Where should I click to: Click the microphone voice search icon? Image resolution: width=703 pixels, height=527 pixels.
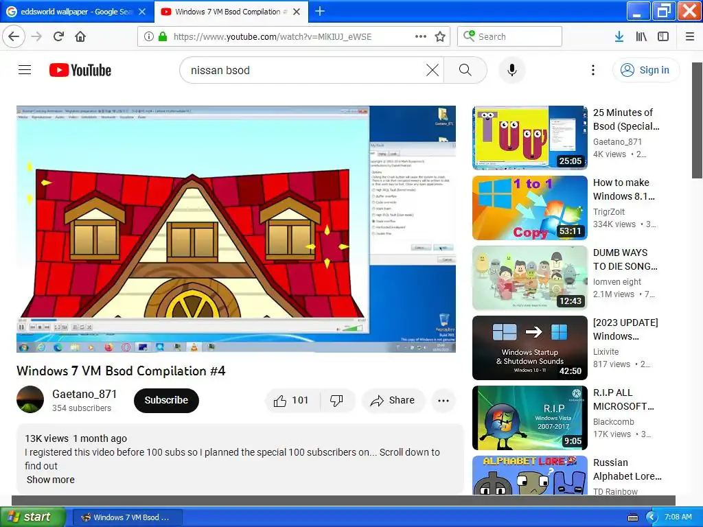512,70
